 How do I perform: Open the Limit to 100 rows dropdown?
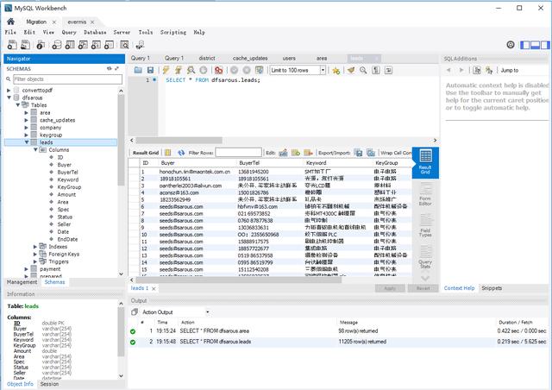(323, 70)
